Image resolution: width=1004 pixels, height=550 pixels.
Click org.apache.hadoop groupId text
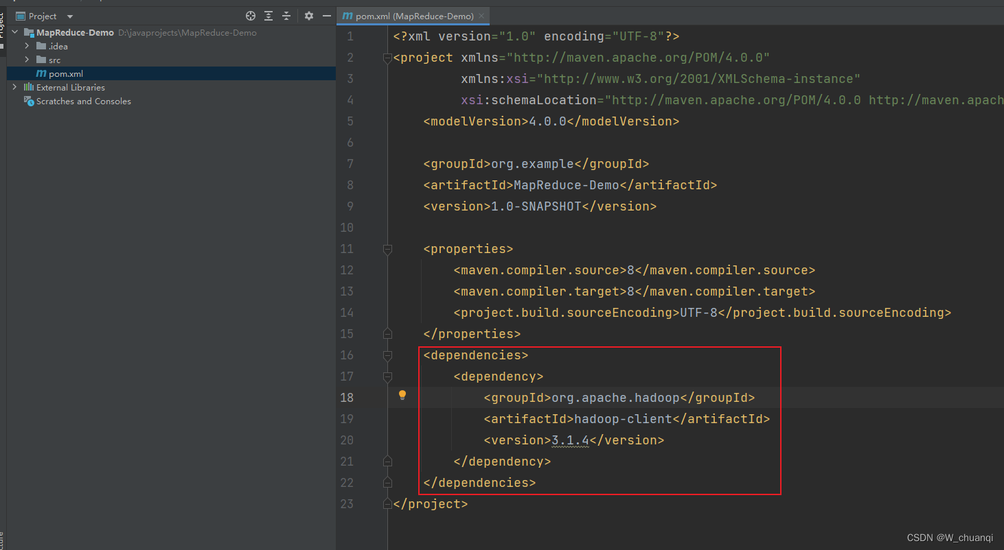pyautogui.click(x=615, y=398)
